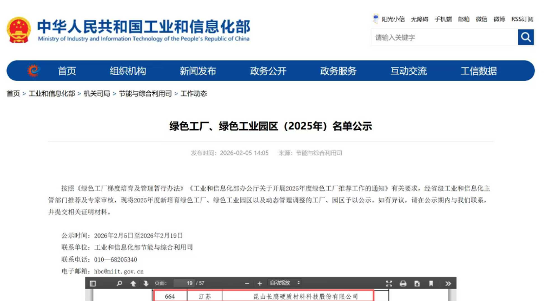The width and height of the screenshot is (550, 301).
Task: Zoom out the PDF document
Action: pyautogui.click(x=247, y=284)
